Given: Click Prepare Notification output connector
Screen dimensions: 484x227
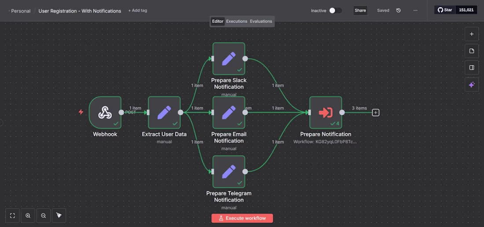Looking at the screenshot, I should 342,113.
